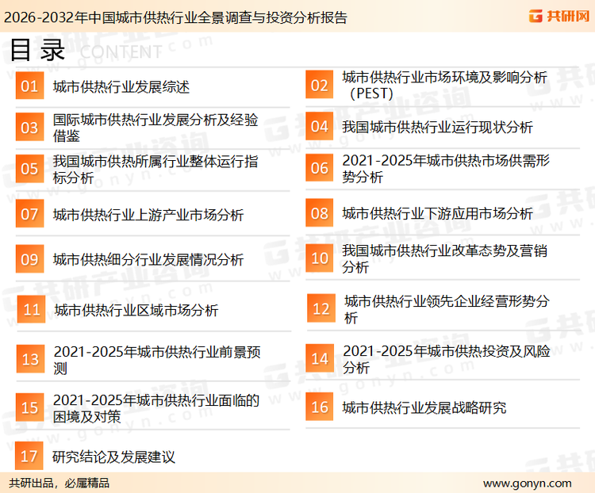Select chapter 研究结论及发展建议
The height and width of the screenshot is (493, 595).
(x=113, y=457)
